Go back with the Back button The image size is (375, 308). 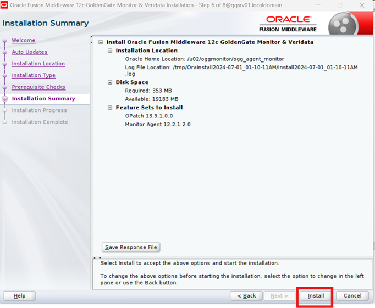246,296
